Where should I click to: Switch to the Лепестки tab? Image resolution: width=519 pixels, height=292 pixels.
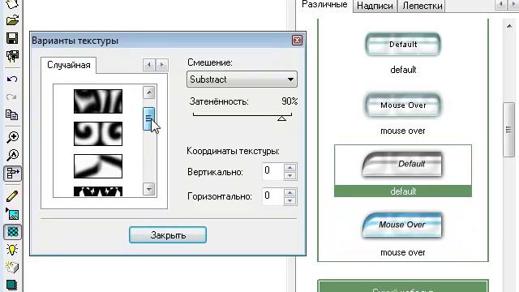(422, 6)
